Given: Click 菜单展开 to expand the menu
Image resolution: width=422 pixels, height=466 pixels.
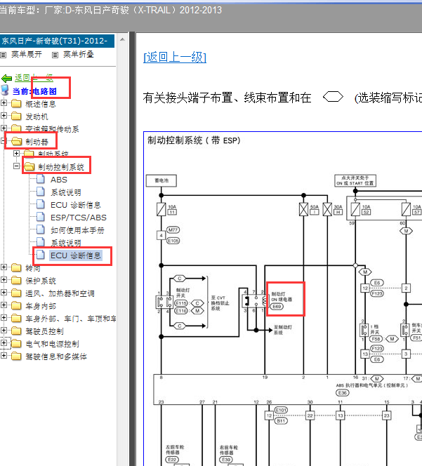Looking at the screenshot, I should tap(27, 54).
